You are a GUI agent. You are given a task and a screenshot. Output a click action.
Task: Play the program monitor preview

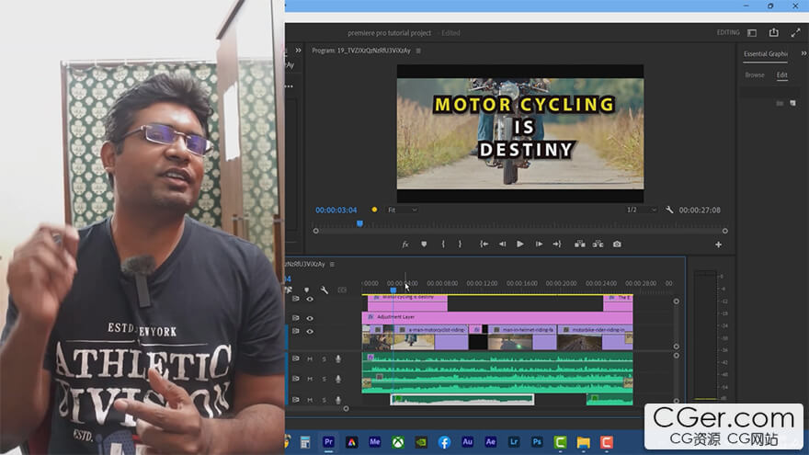click(520, 245)
